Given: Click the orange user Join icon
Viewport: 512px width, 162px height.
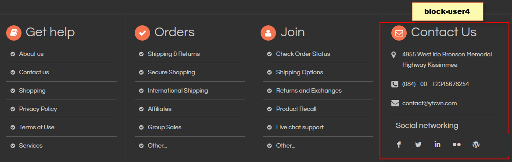Looking at the screenshot, I should click(269, 33).
